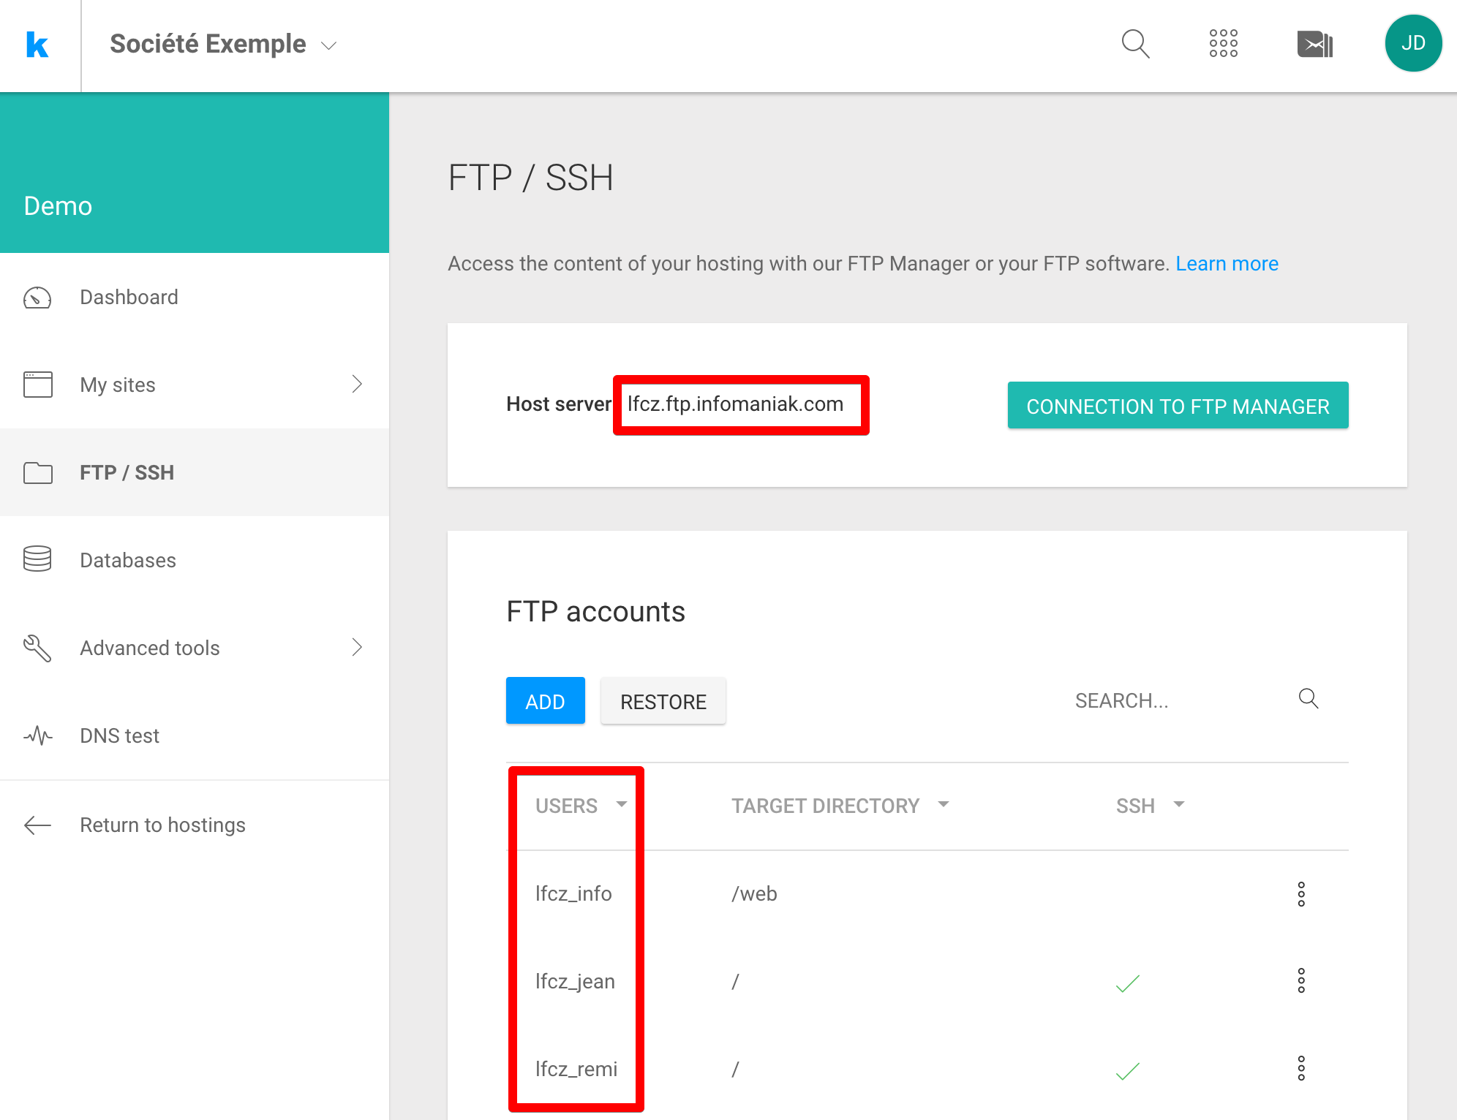Open the Learn more link
This screenshot has height=1120, width=1457.
pyautogui.click(x=1227, y=264)
